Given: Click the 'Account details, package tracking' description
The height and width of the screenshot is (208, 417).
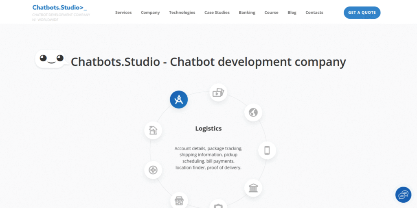Looking at the screenshot, I should click(208, 158).
